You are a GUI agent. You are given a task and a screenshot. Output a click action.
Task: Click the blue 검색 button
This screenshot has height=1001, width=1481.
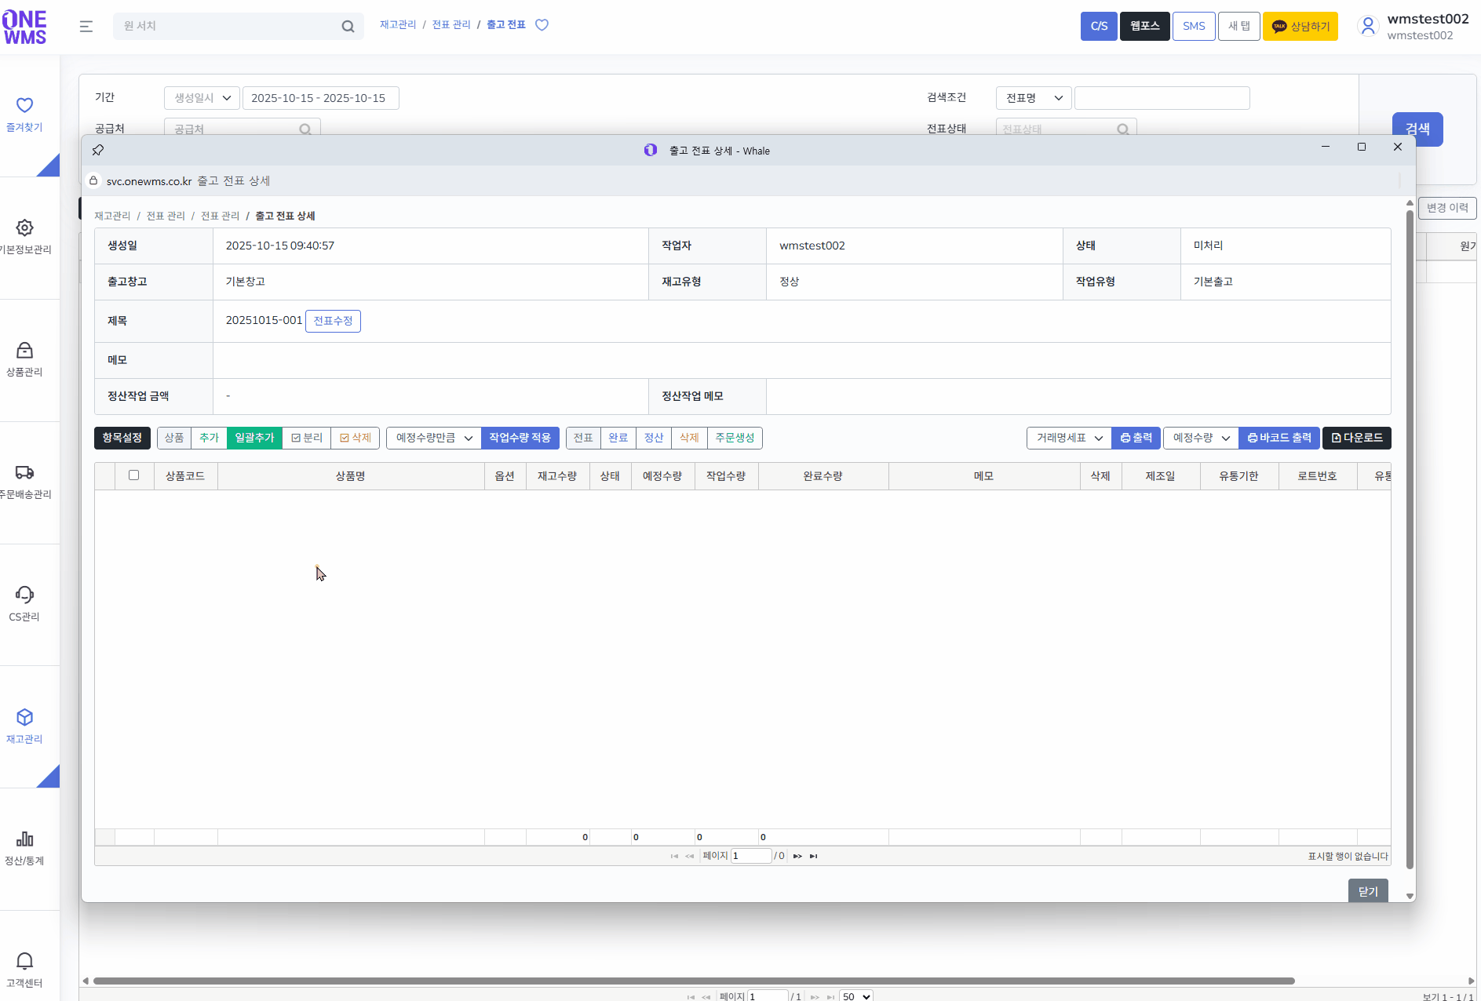[x=1417, y=129]
